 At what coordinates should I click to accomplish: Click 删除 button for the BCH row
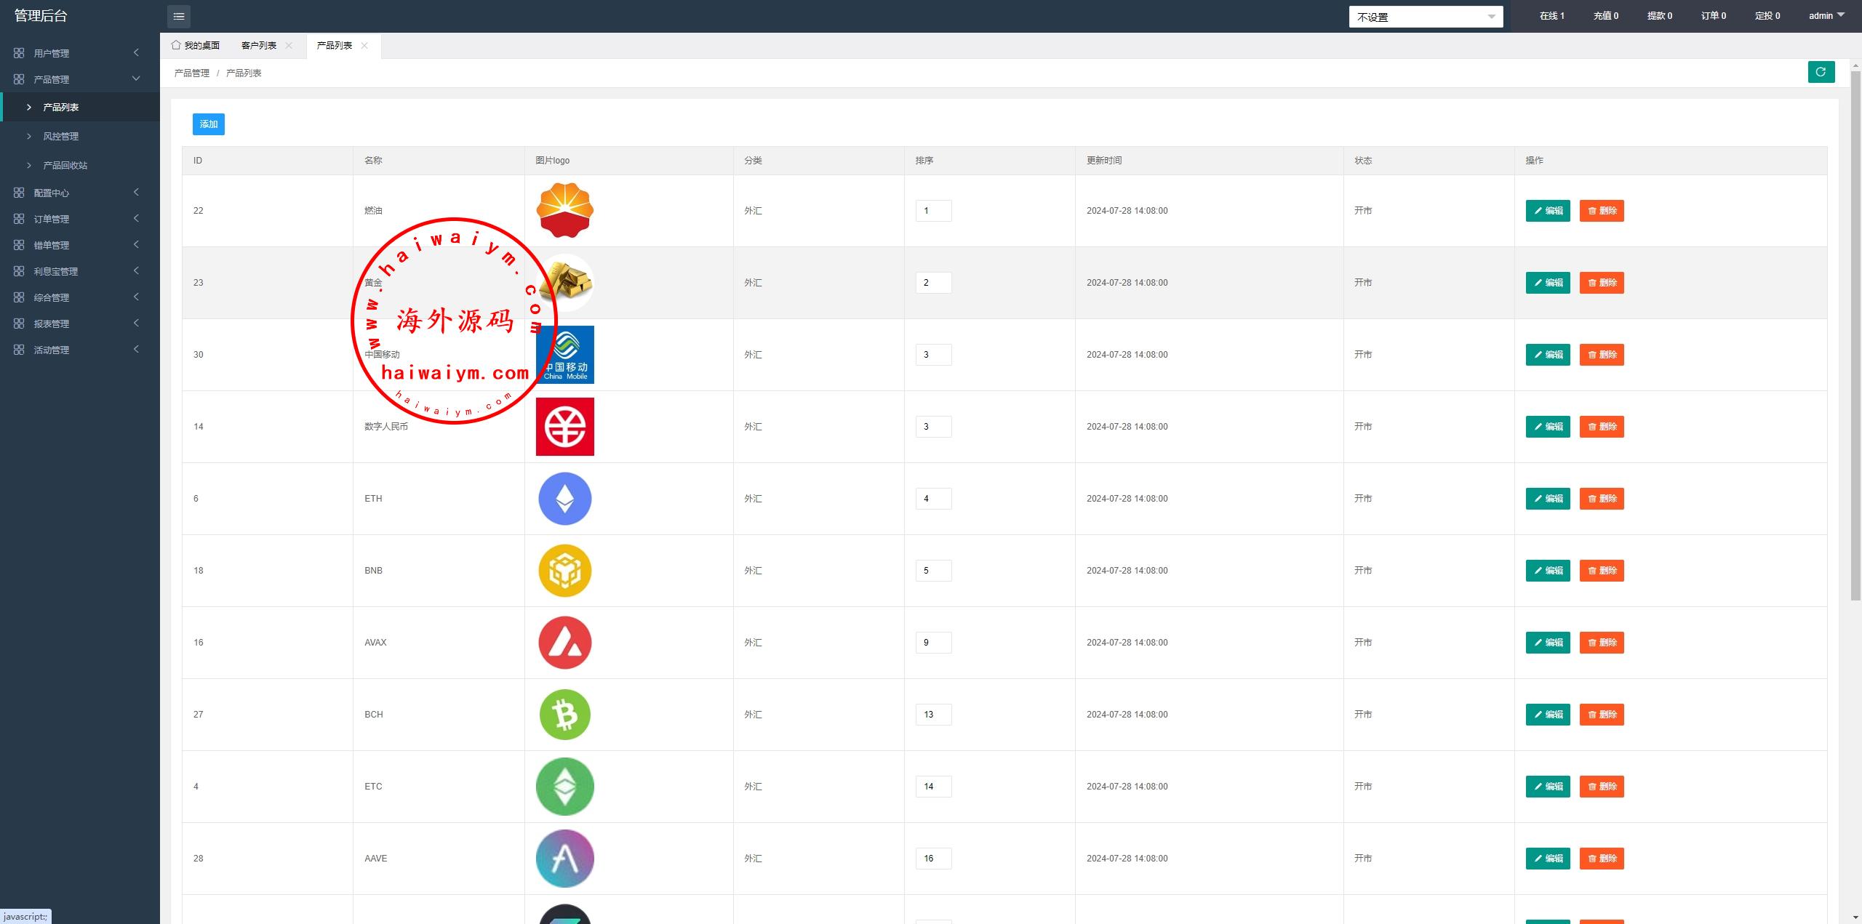click(x=1601, y=715)
